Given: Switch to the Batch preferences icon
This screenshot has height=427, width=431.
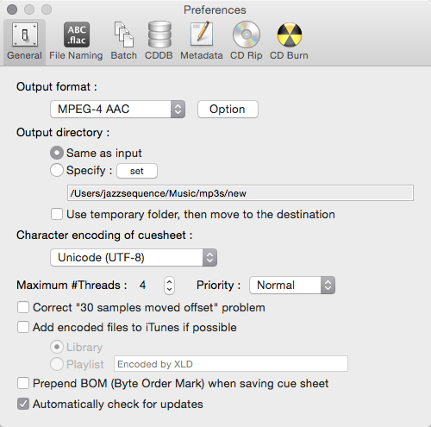Looking at the screenshot, I should pyautogui.click(x=124, y=35).
